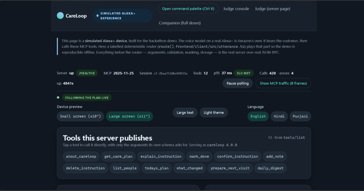364x191 pixels.
Task: Open the Judge (server page) link
Action: click(x=272, y=9)
